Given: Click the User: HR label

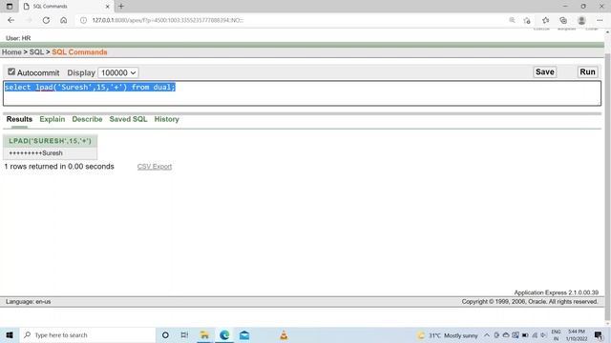Looking at the screenshot, I should tap(18, 38).
